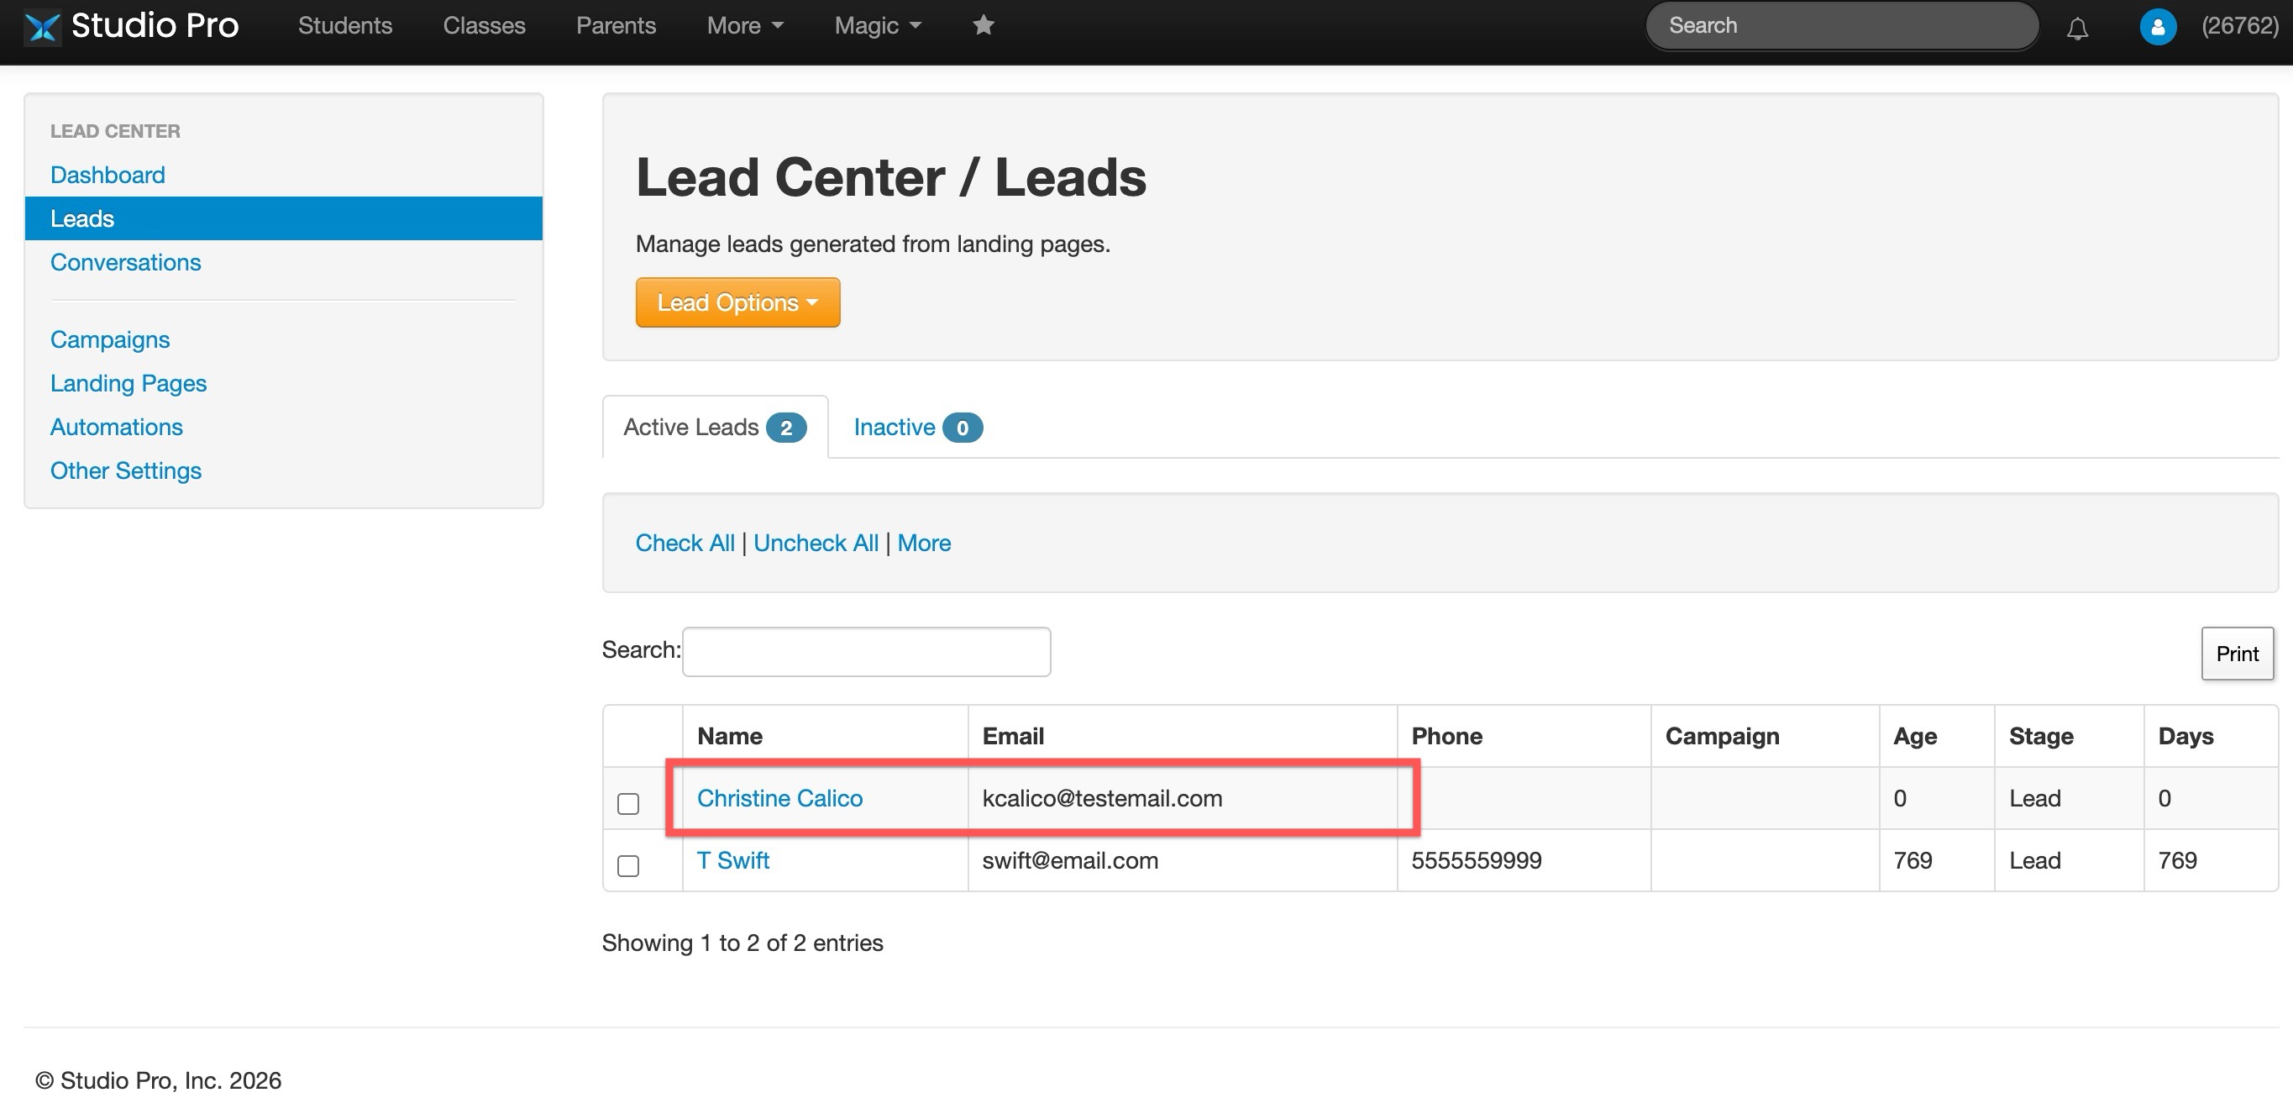Tick the checkbox for Christine Calico
The image size is (2293, 1119).
click(x=627, y=803)
